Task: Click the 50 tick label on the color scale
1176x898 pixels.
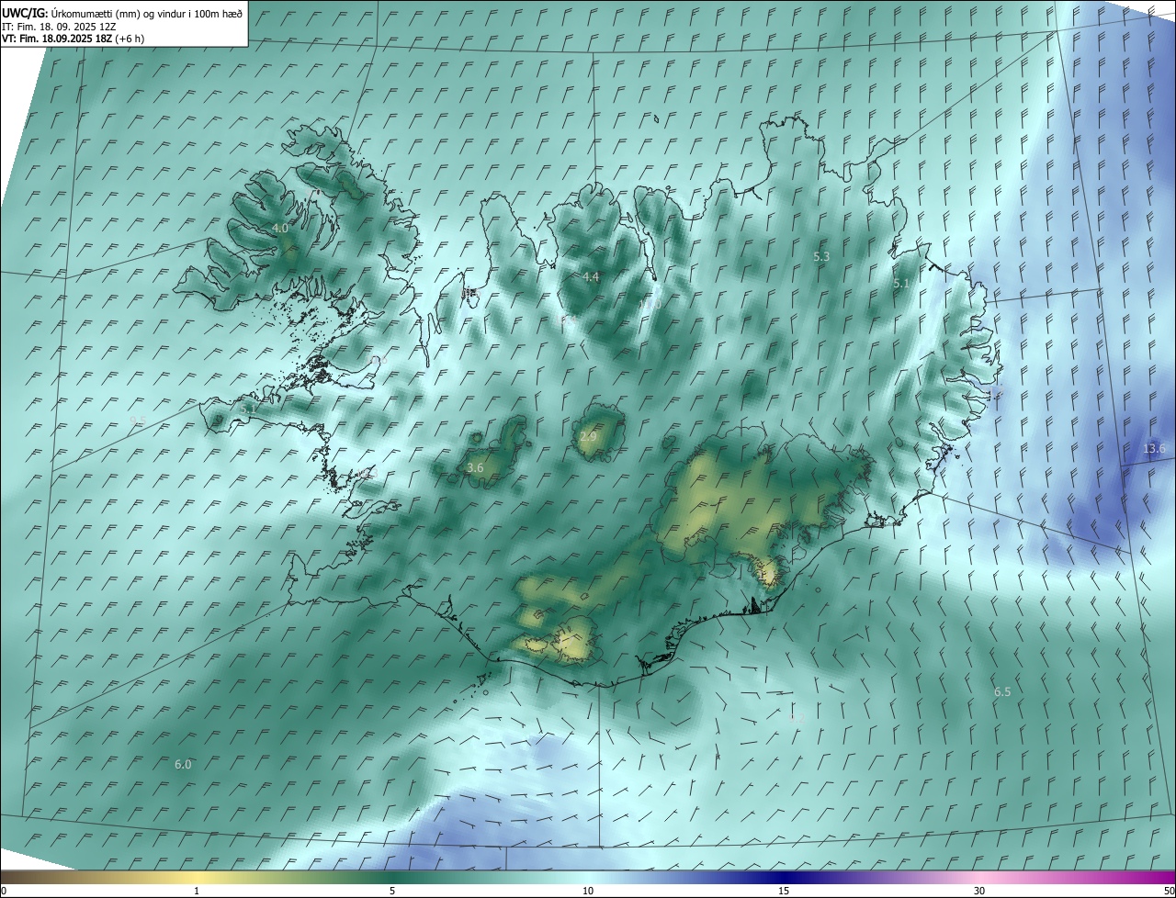Action: tap(1169, 891)
